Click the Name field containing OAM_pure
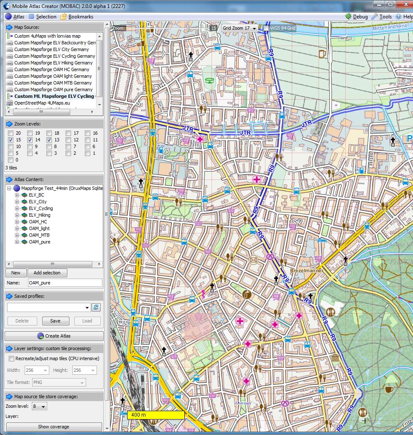413x435 pixels. (65, 283)
